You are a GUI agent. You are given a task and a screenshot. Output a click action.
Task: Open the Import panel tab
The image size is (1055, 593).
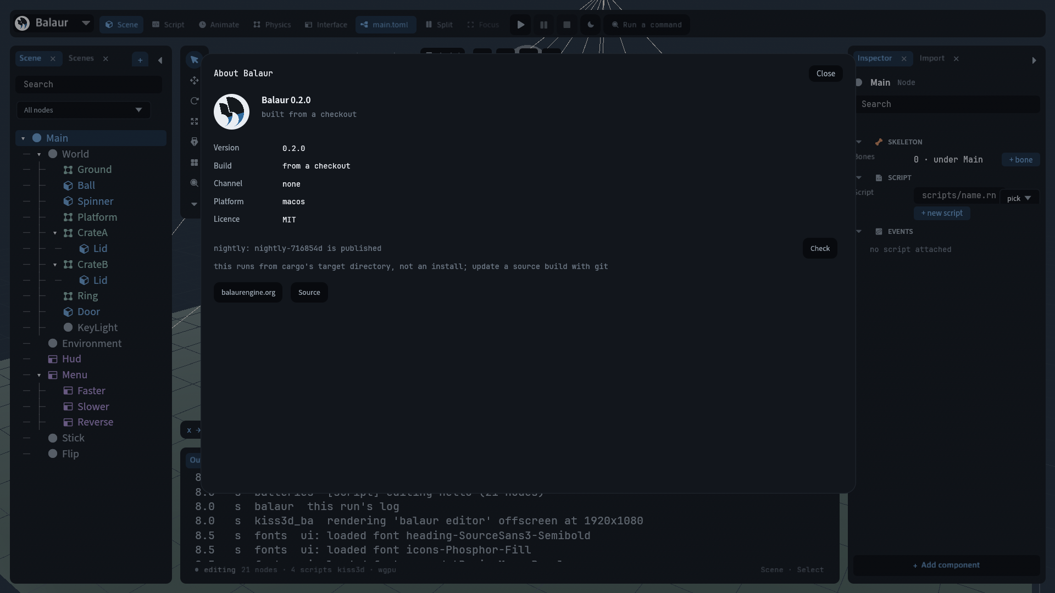point(932,58)
